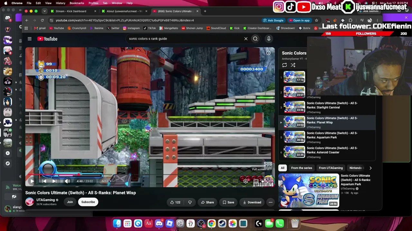Open the Bookmarks menu in menu bar

[77, 3]
